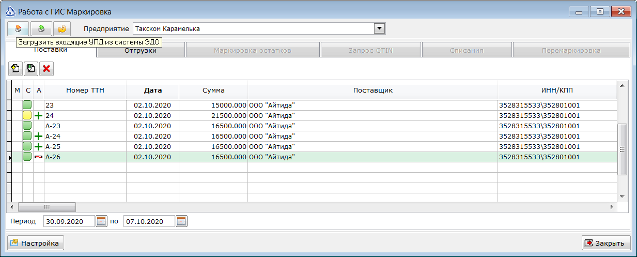
Task: Open calendar picker next to 07.10.2020
Action: tap(181, 221)
